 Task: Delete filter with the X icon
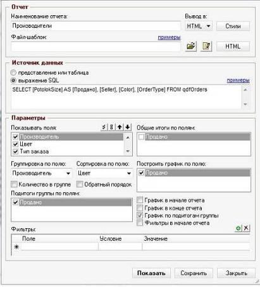(x=246, y=228)
